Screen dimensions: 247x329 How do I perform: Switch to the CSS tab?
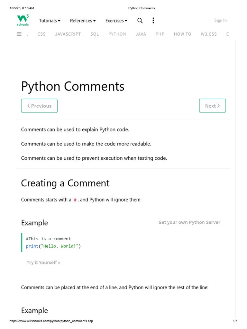point(41,34)
